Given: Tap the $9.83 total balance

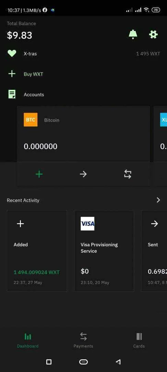Looking at the screenshot, I should point(19,35).
